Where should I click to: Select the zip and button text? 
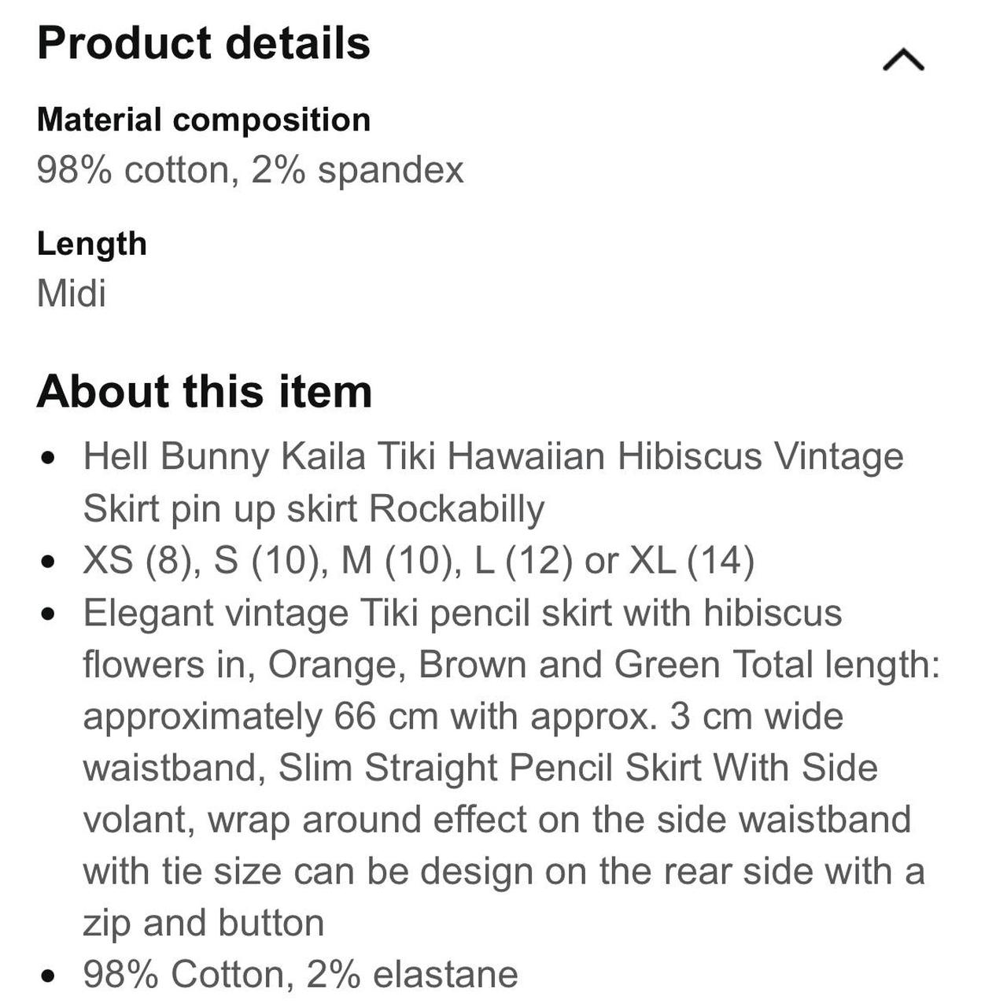(204, 923)
